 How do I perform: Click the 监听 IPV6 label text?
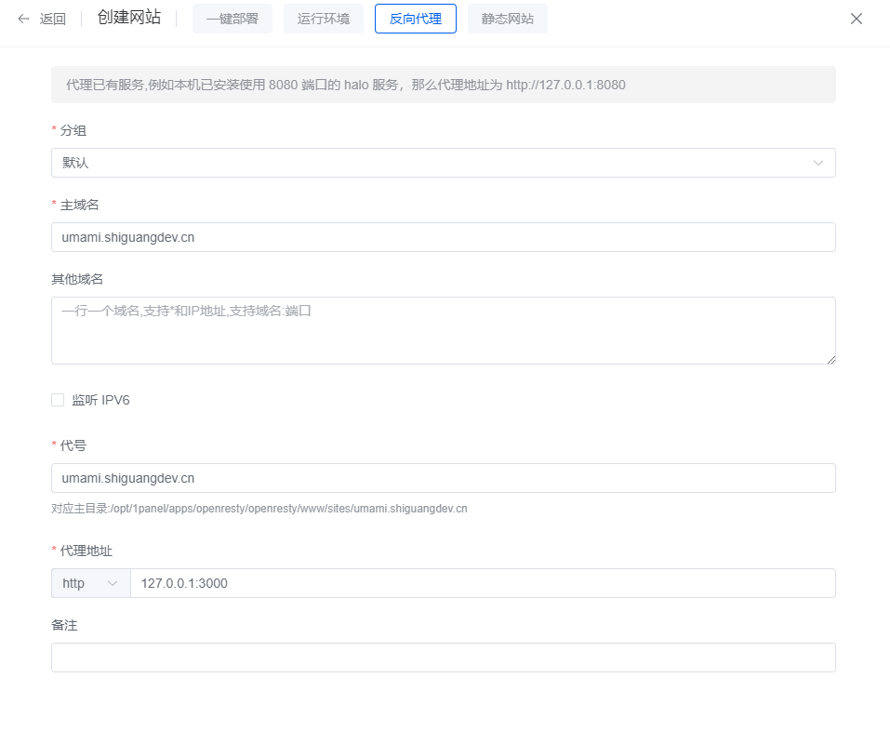[x=100, y=400]
